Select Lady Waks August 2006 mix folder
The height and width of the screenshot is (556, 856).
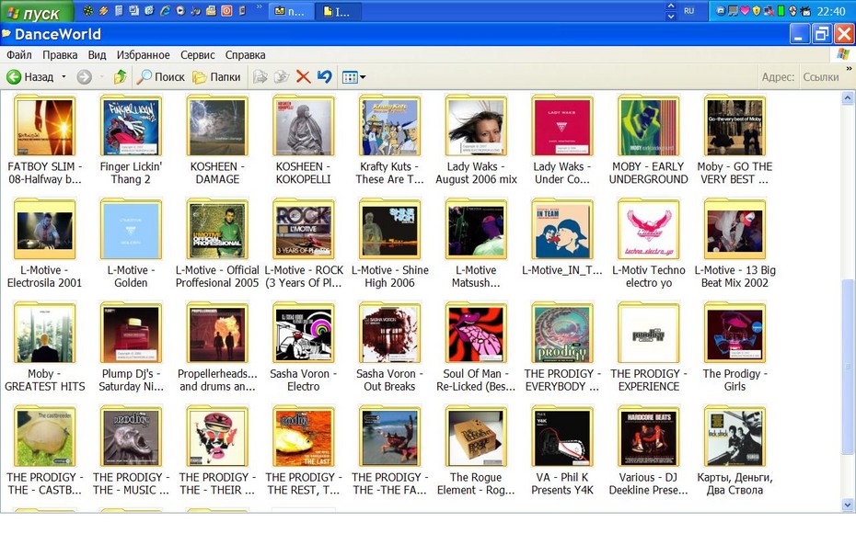coord(476,141)
